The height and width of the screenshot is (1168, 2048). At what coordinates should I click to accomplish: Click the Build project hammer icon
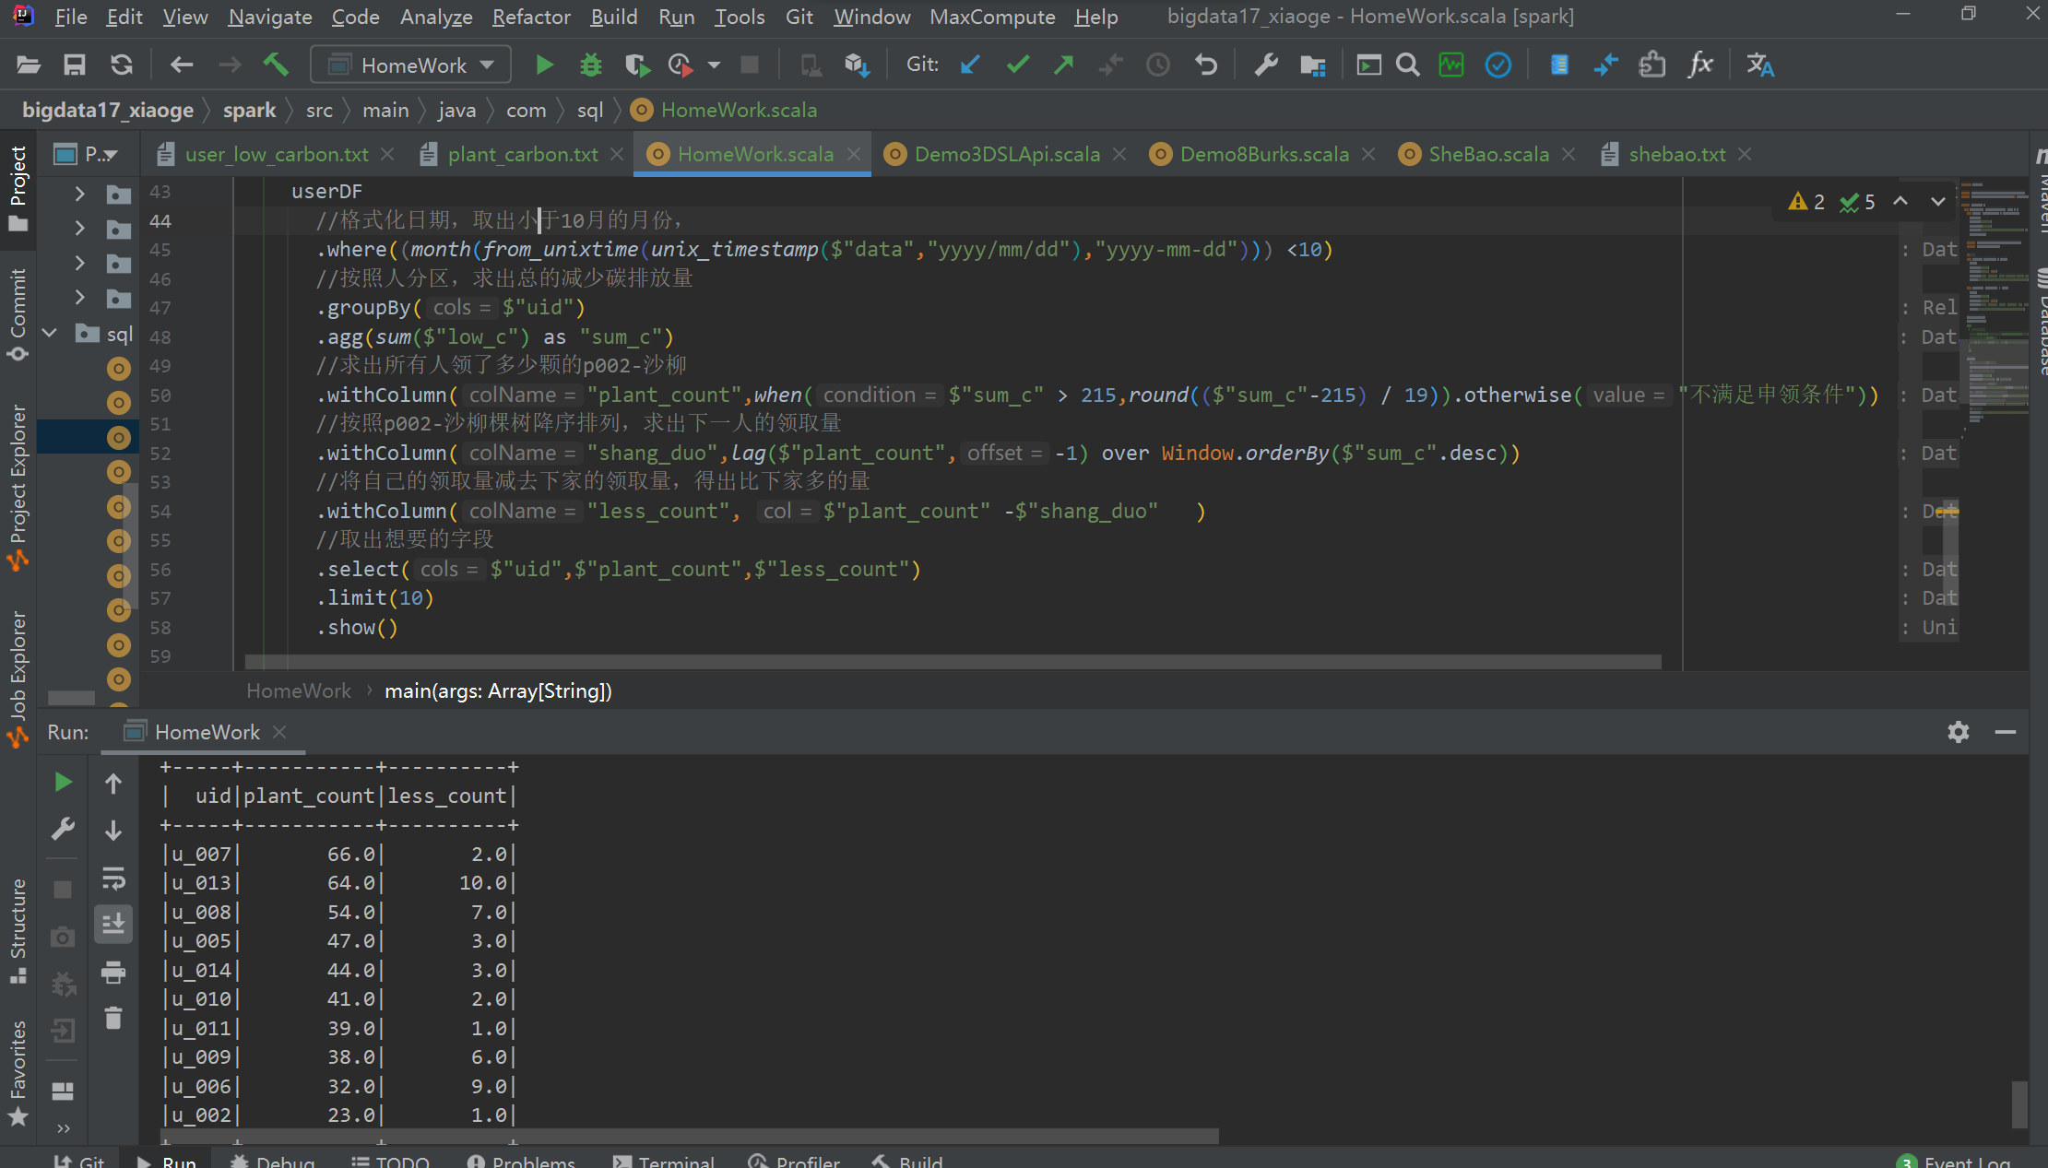276,65
